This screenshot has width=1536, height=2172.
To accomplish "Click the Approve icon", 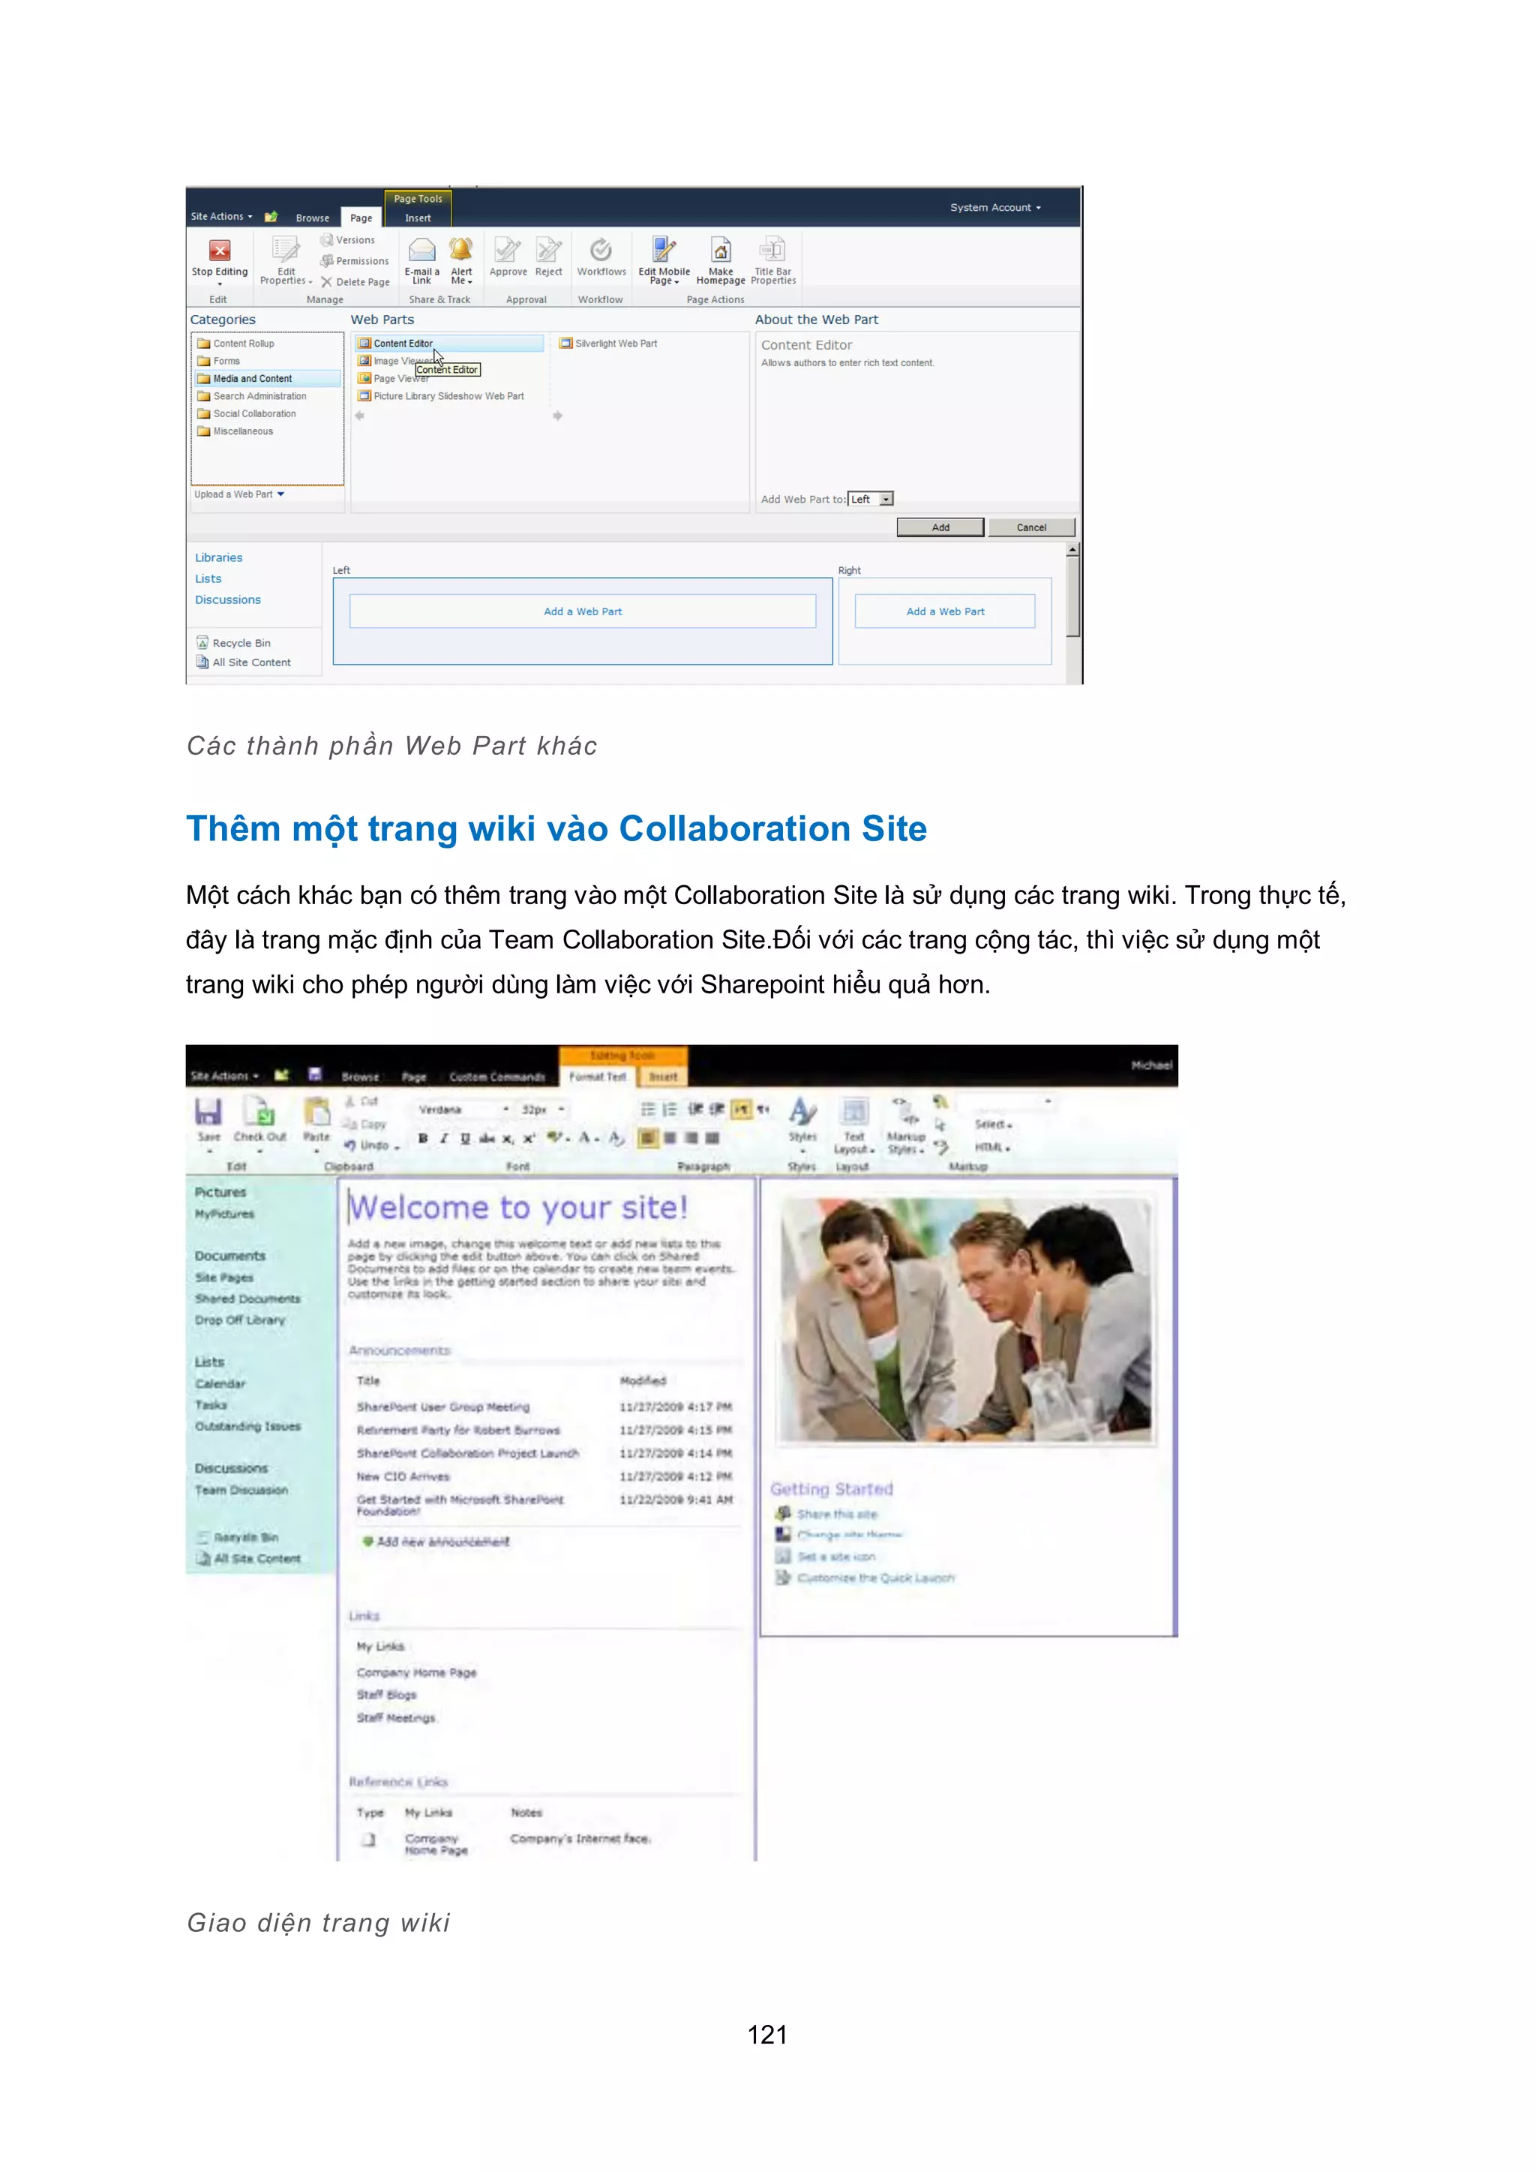I will pos(508,250).
